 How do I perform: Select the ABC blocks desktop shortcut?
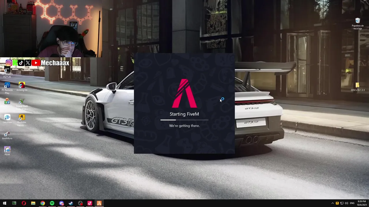7,103
